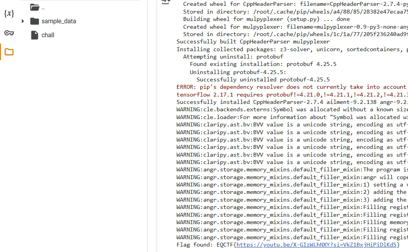Image resolution: width=408 pixels, height=252 pixels.
Task: Click 'Uninstalling protobuf-4.25.5:' line
Action: click(x=238, y=72)
